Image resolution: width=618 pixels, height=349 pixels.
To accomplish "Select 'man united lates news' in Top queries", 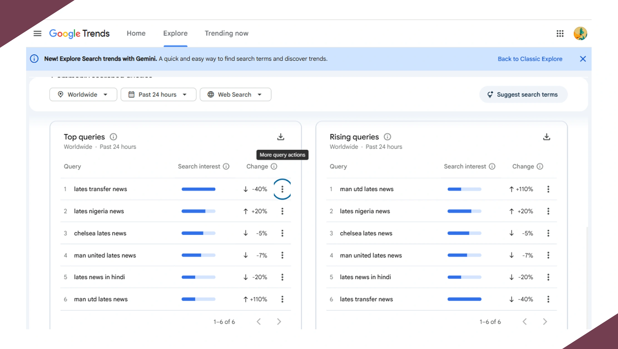I will [x=105, y=255].
